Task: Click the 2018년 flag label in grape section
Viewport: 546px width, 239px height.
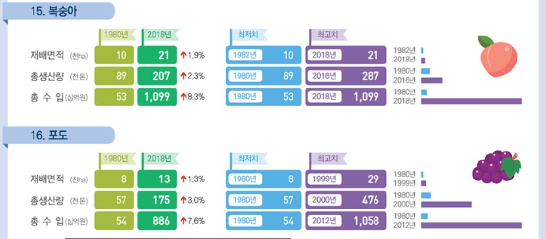Action: pyautogui.click(x=159, y=159)
